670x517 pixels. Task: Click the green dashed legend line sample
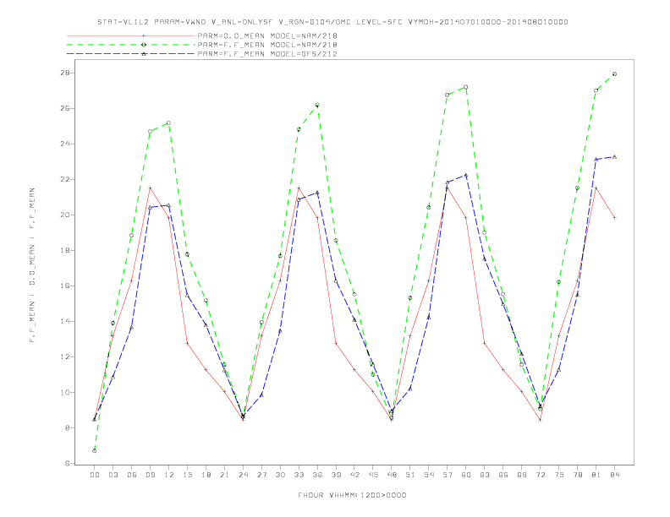click(131, 45)
